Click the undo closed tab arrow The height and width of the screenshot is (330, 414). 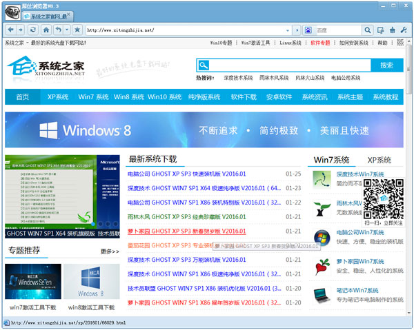[59, 30]
